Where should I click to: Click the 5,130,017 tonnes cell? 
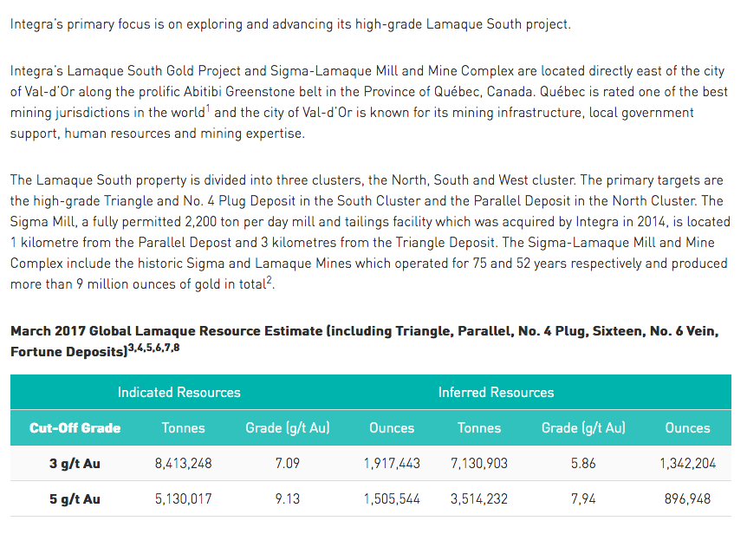pos(184,499)
